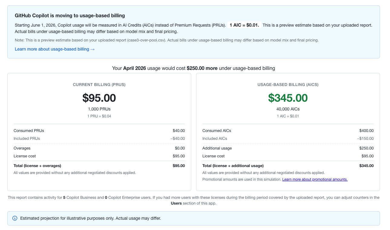
Task: Click the 'Estimated projection for illustrative purposes only' notice text
Action: 90,218
